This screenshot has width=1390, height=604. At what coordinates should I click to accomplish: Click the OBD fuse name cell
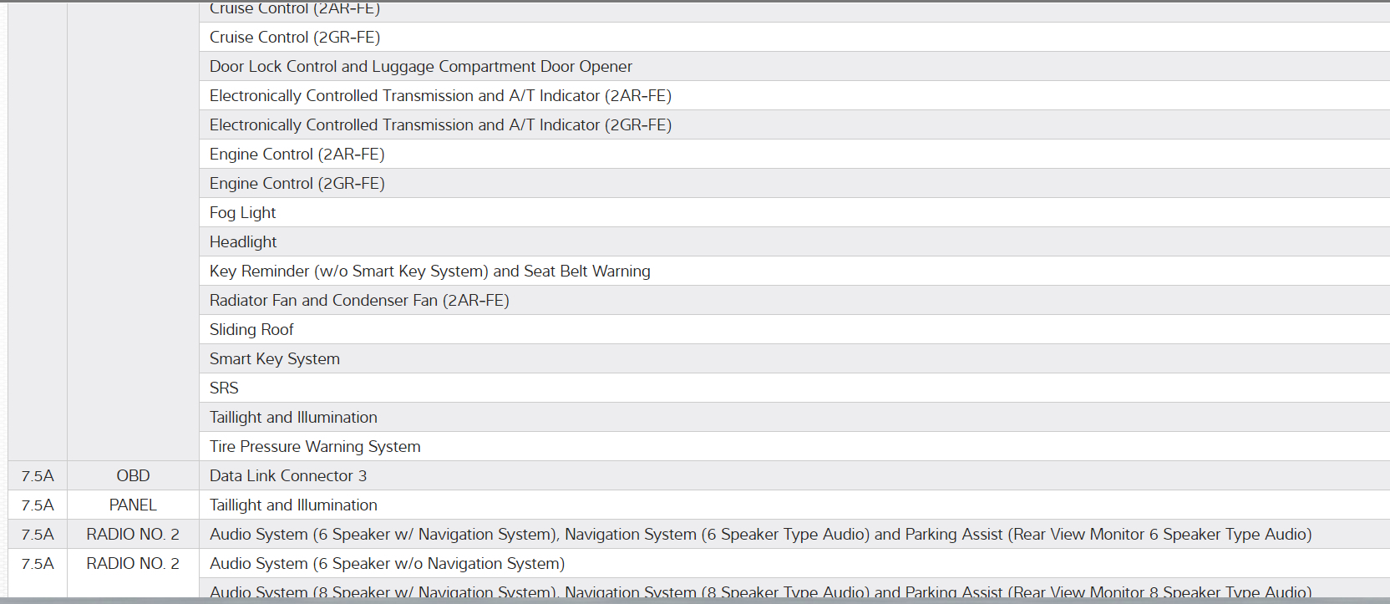pos(133,476)
